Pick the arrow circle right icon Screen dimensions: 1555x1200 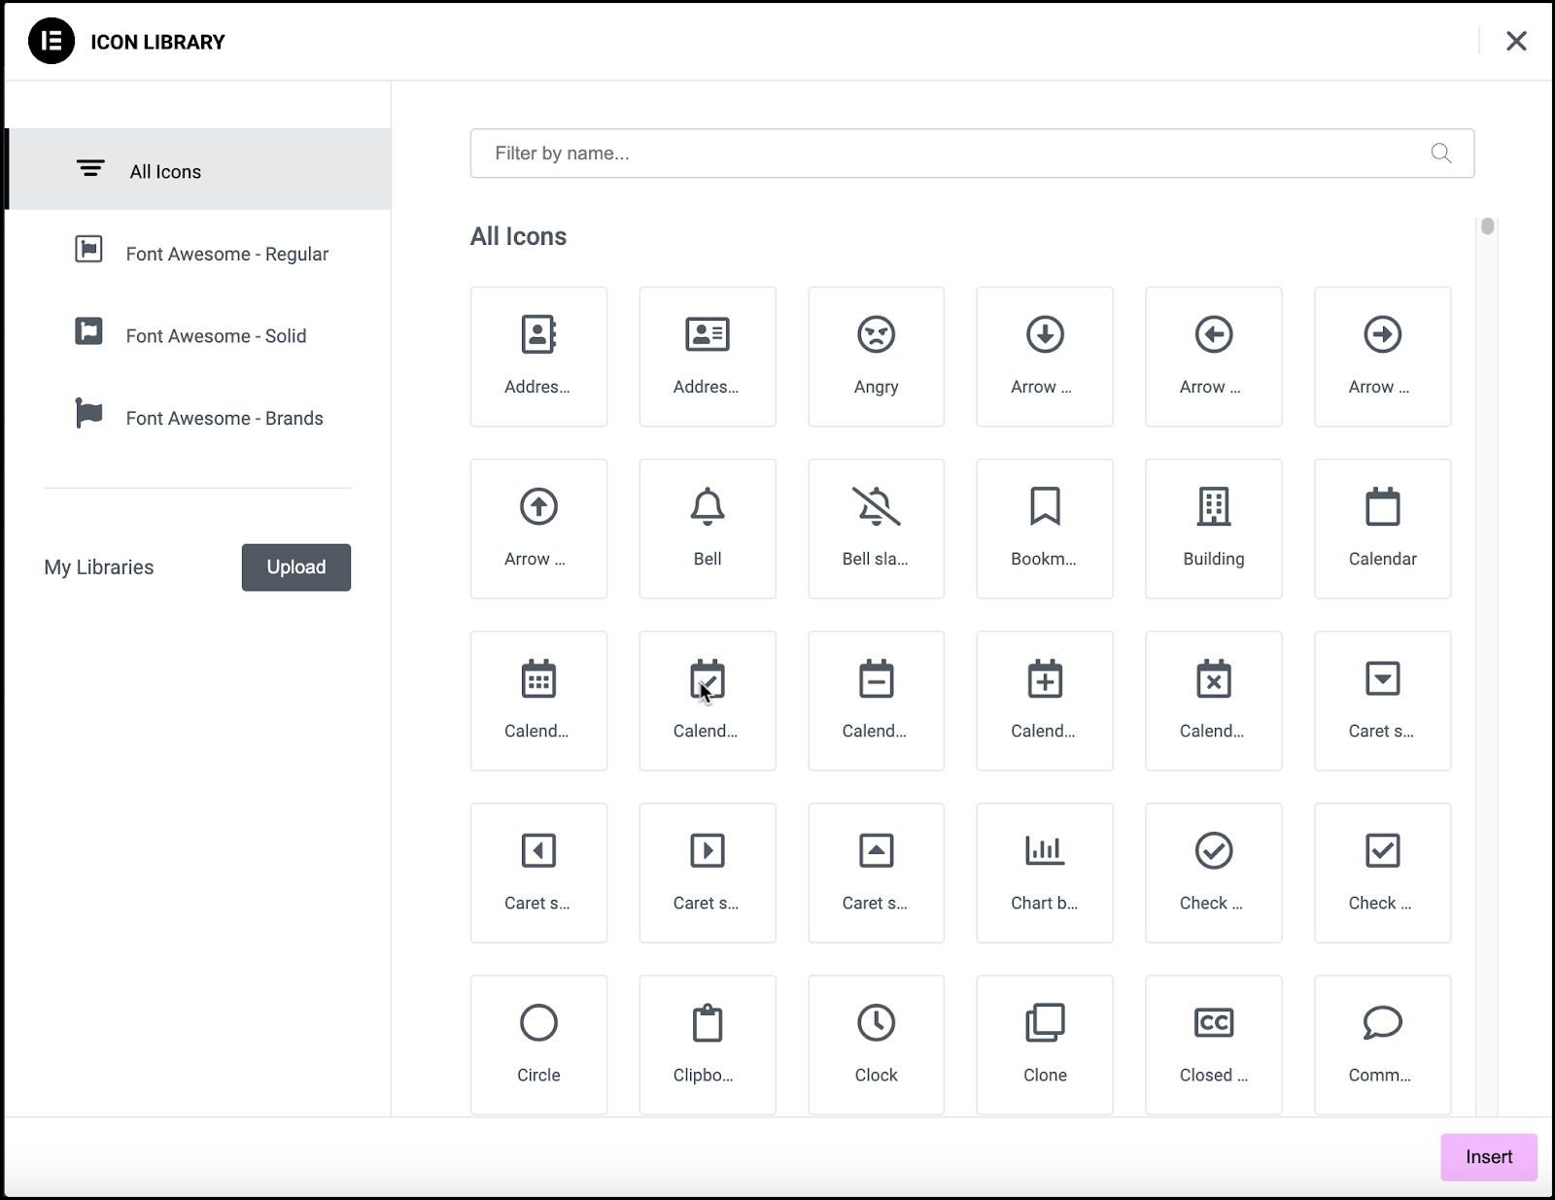(1382, 357)
